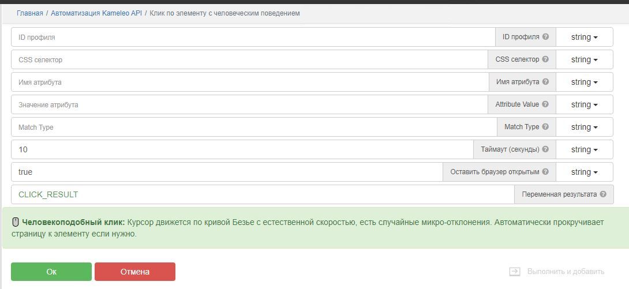This screenshot has height=289, width=629.
Task: Click help icon next to CSS селектор label
Action: [x=545, y=59]
